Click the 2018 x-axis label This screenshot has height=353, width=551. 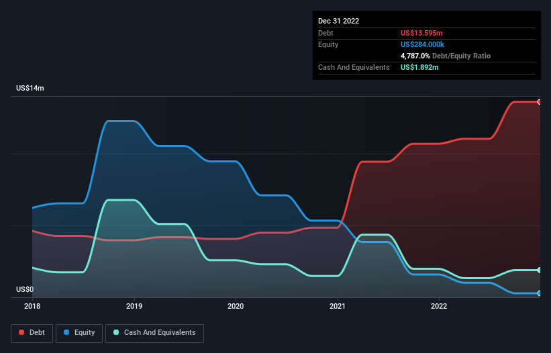(x=32, y=306)
